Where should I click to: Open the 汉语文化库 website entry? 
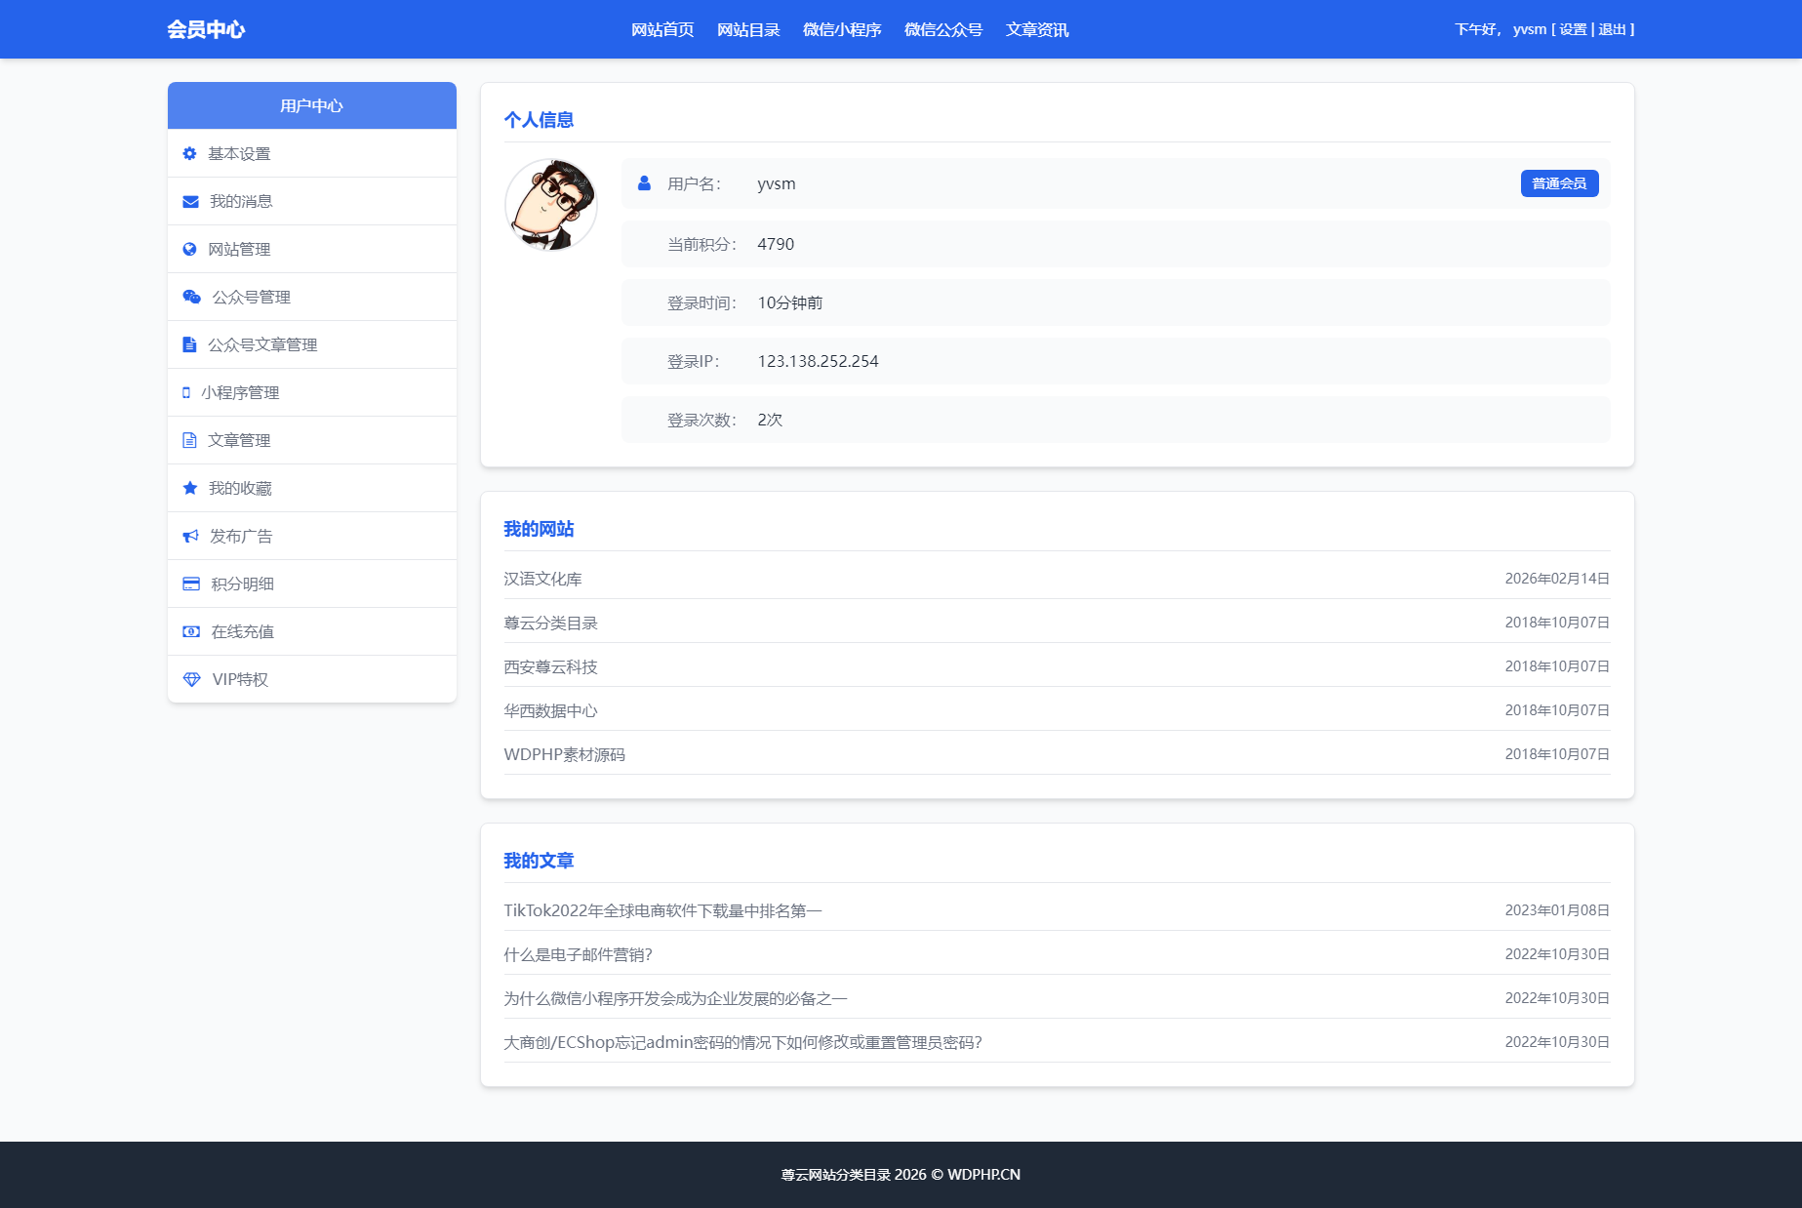542,579
